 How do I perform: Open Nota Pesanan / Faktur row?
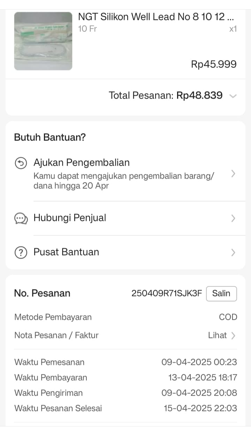[56, 335]
